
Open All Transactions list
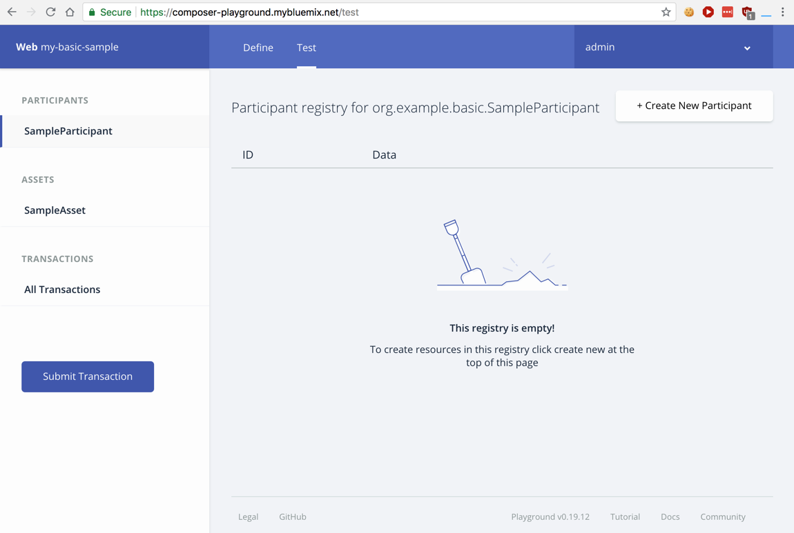tap(62, 290)
